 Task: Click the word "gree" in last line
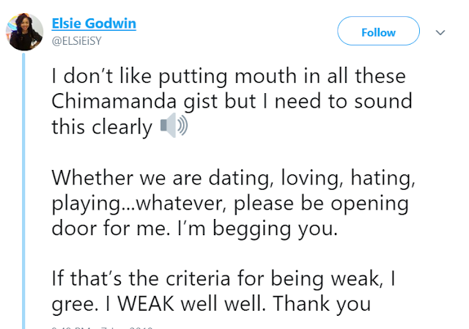[70, 300]
